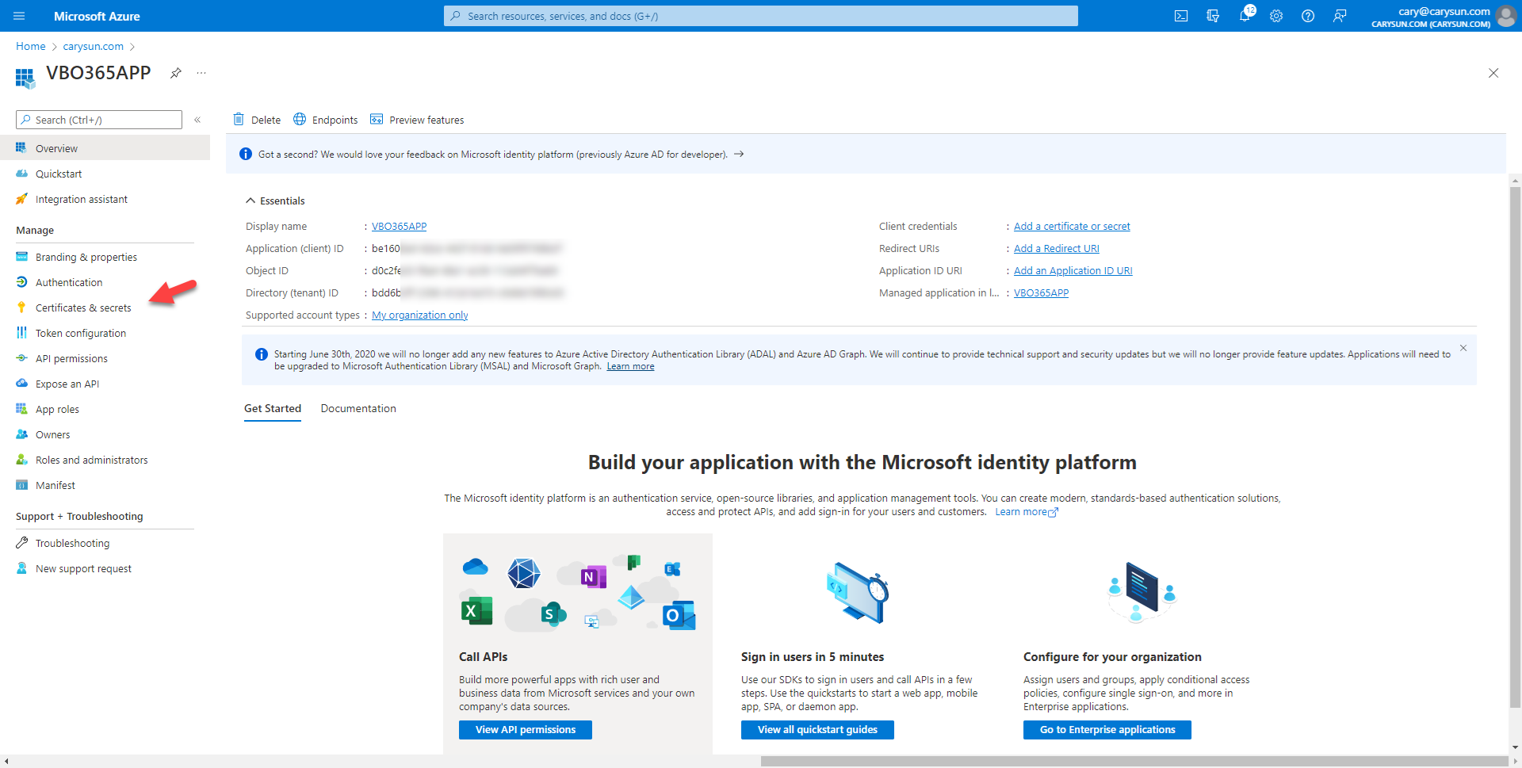
Task: Open Preview features from the toolbar
Action: [x=417, y=120]
